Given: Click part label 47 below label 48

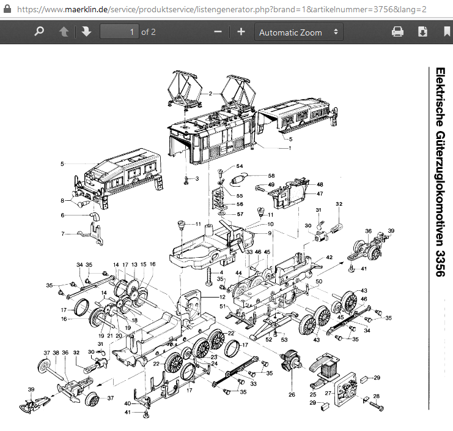Looking at the screenshot, I should [320, 193].
